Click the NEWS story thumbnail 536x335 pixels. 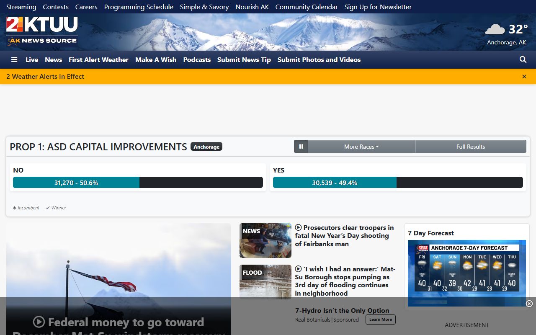point(265,240)
